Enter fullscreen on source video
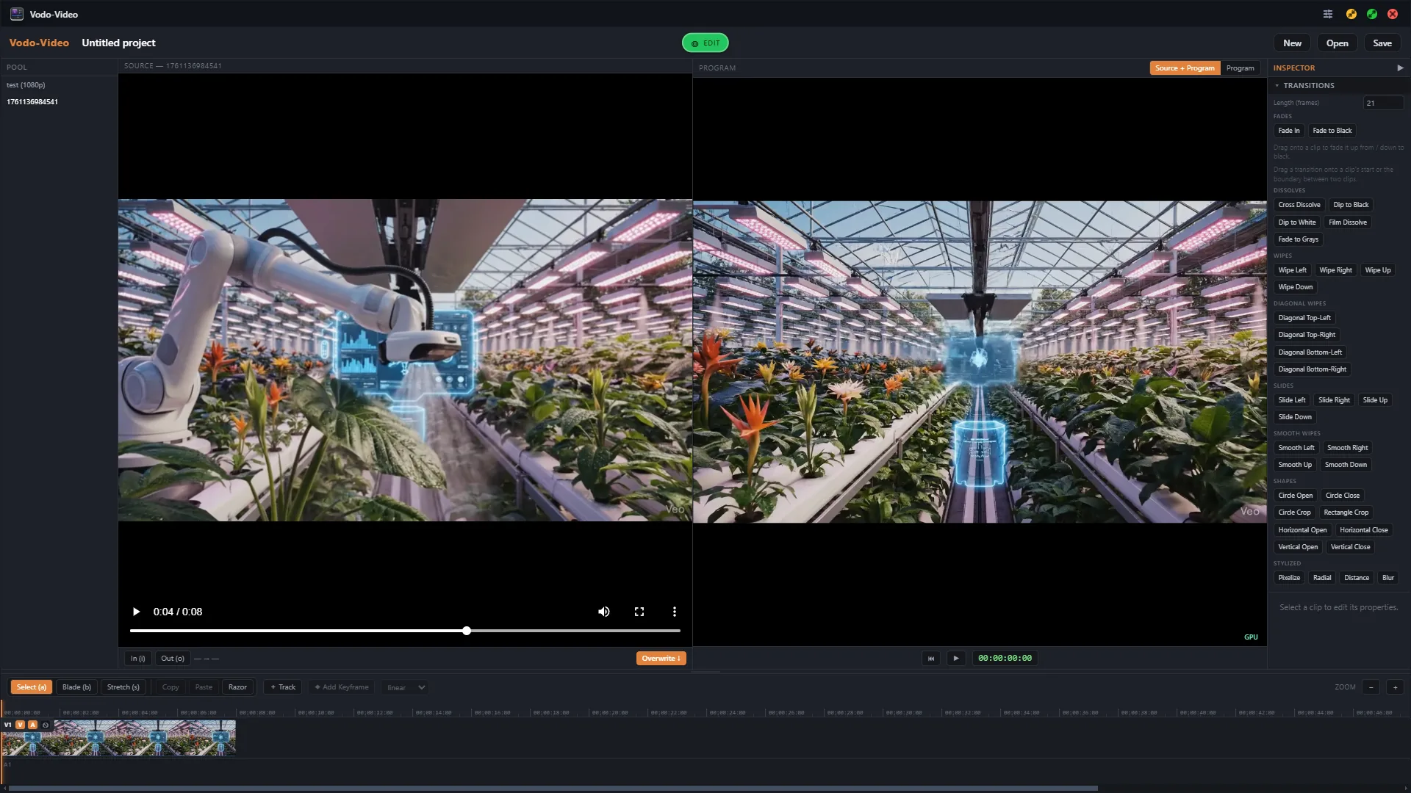 (x=639, y=612)
